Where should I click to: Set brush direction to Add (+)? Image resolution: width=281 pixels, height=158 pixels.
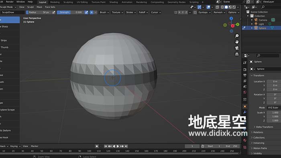92,12
